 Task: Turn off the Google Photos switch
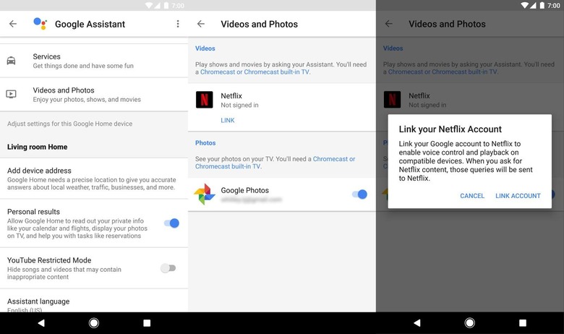[359, 194]
